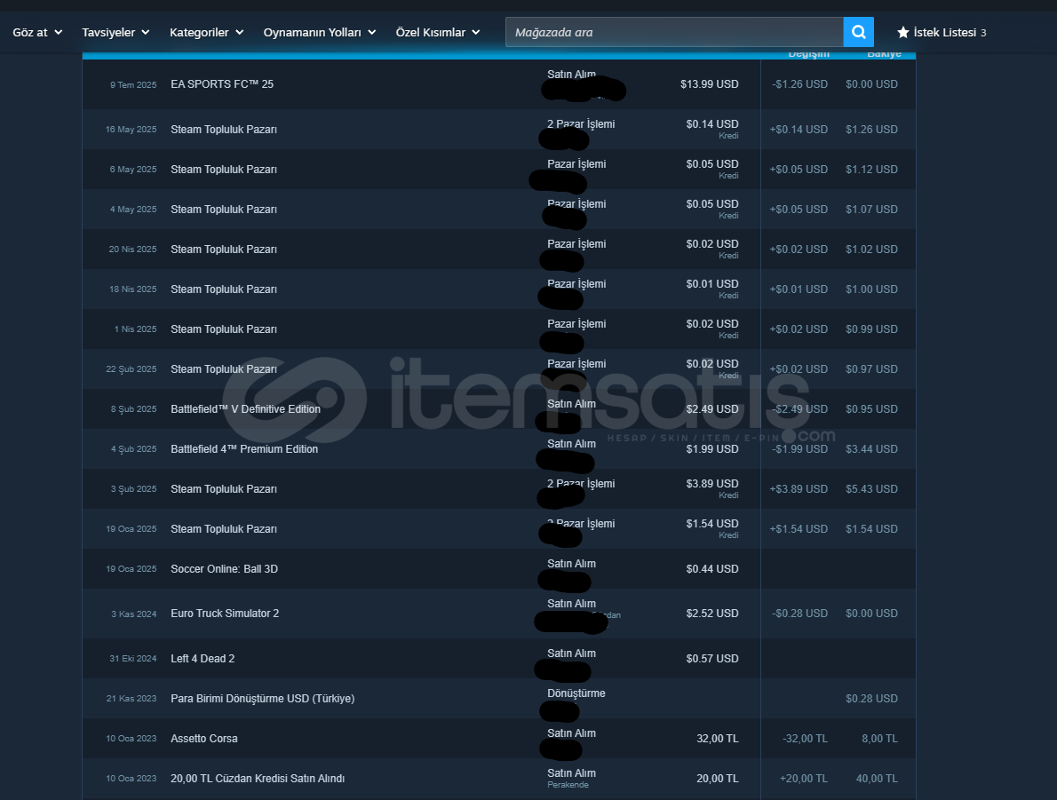This screenshot has height=800, width=1057.
Task: Click the -$1.26 USD change value
Action: coord(799,84)
